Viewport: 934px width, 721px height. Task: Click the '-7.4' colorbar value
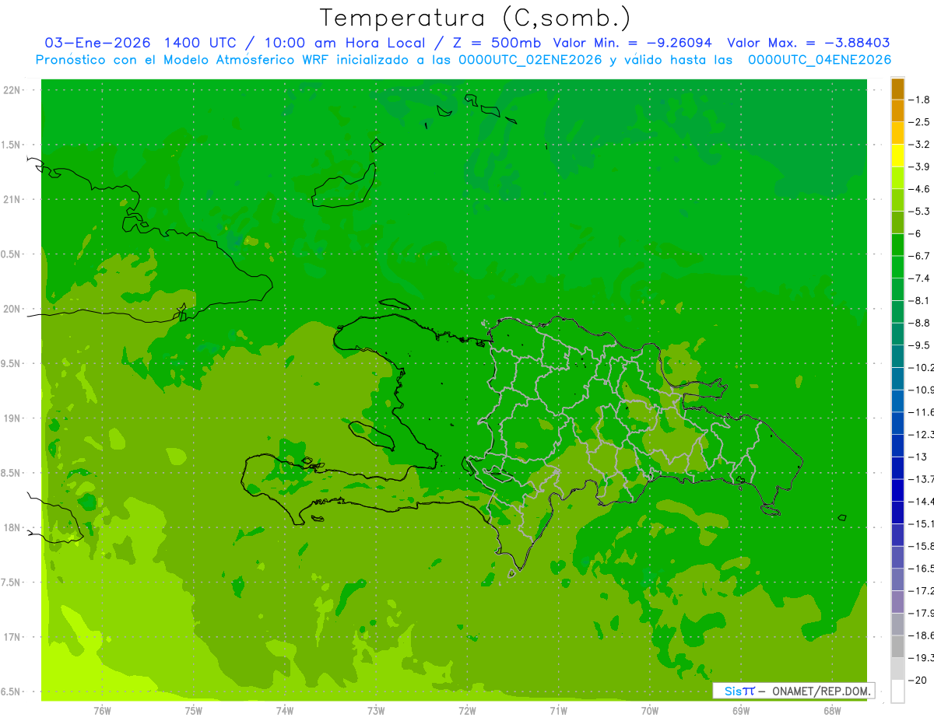[x=919, y=278]
